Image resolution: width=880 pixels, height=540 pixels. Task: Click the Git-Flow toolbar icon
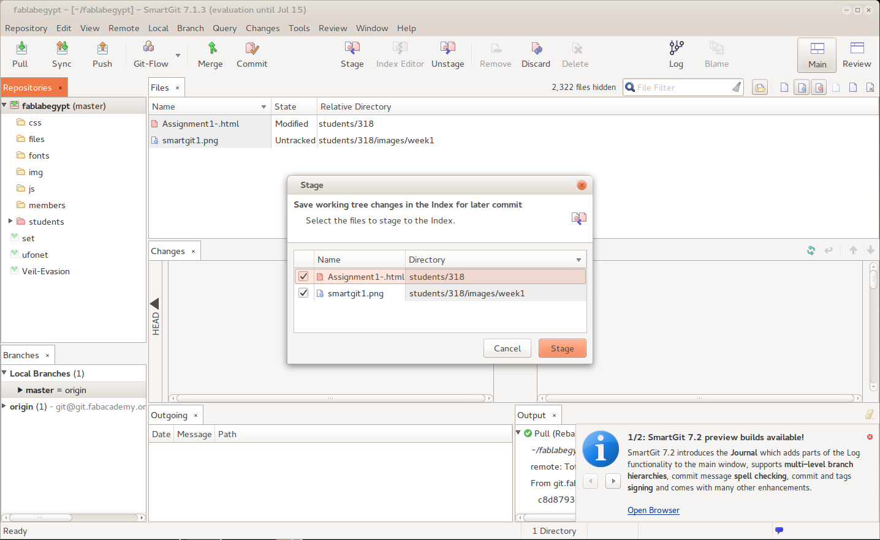click(148, 47)
